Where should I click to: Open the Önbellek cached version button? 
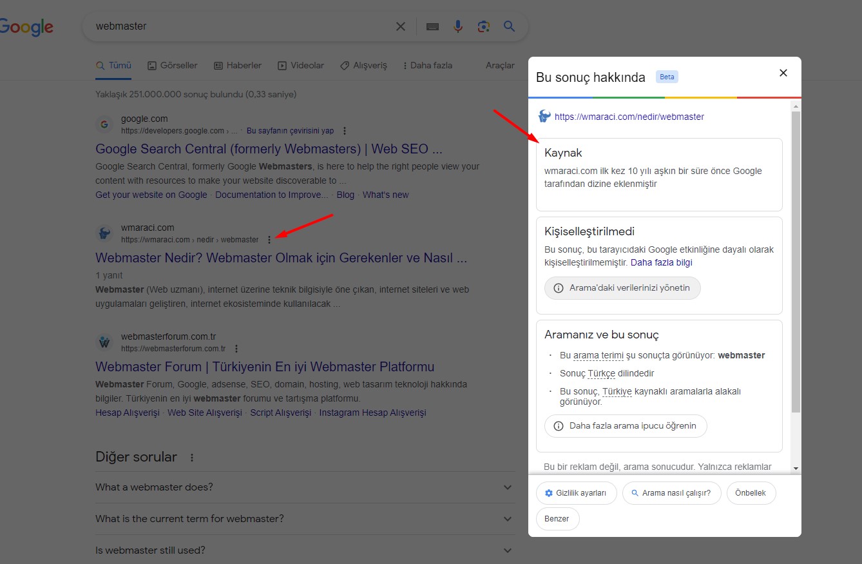click(x=751, y=493)
